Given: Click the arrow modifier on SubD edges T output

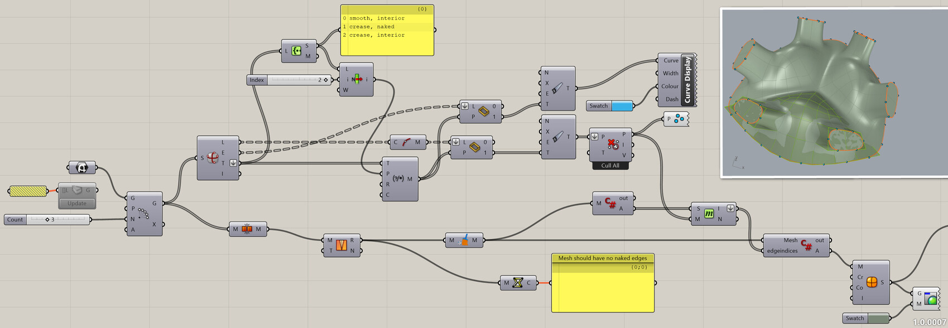Looking at the screenshot, I should (233, 163).
